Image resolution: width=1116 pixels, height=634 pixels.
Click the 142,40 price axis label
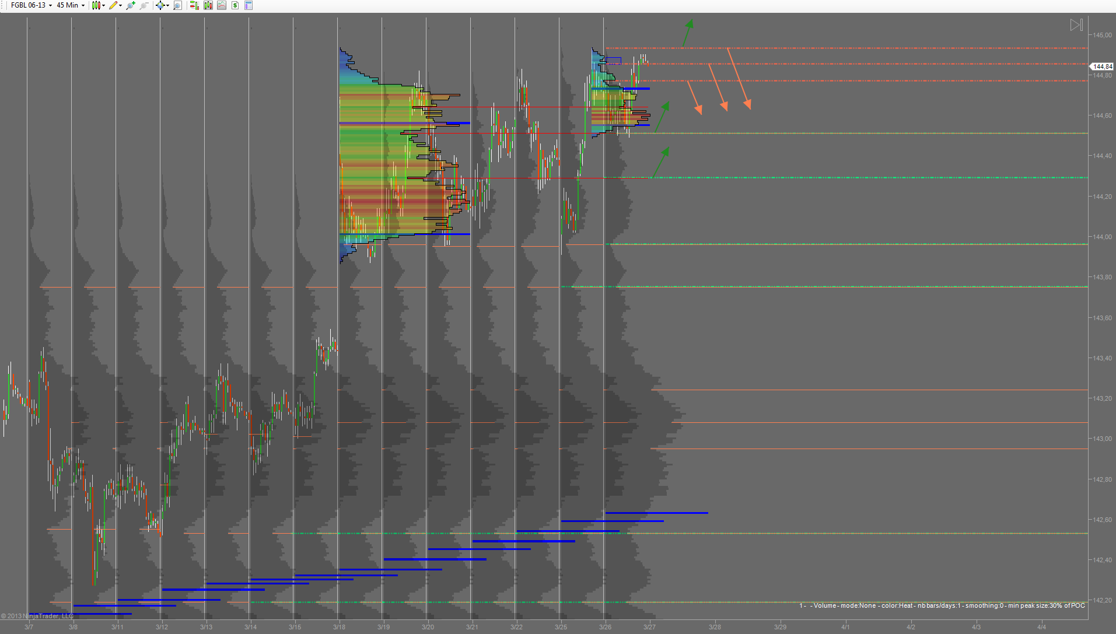point(1102,560)
